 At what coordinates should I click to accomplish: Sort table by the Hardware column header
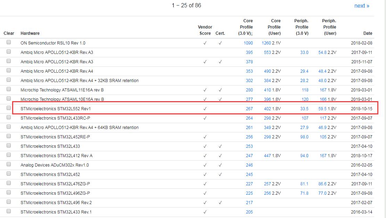point(30,33)
